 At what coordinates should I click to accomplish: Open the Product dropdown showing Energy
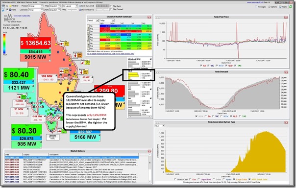click(x=36, y=6)
